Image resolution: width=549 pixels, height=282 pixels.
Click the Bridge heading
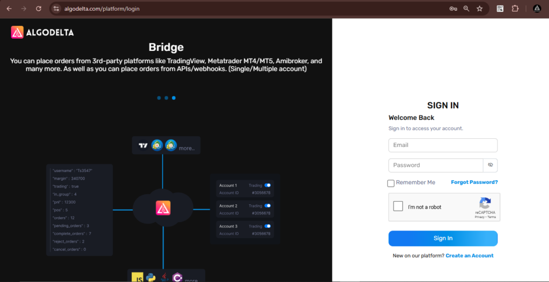[166, 47]
